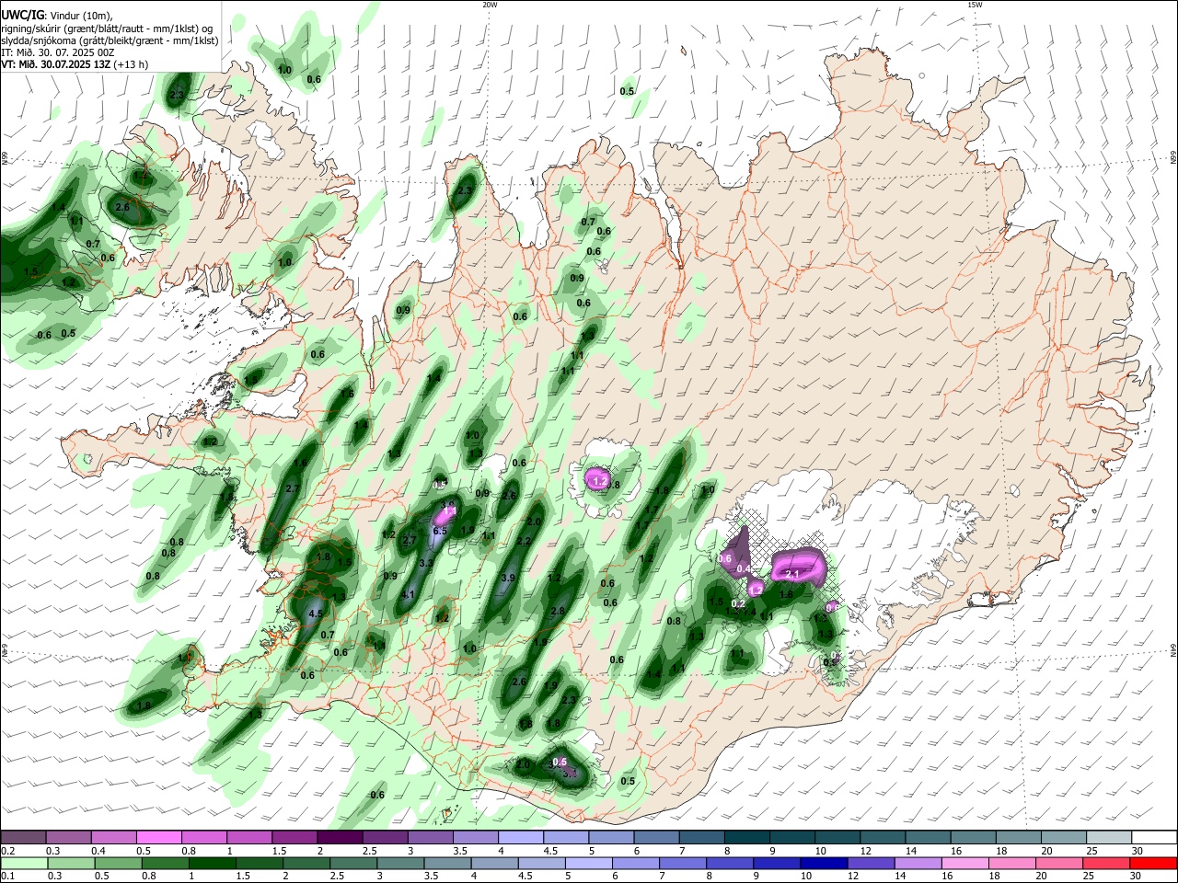Select upper legend swatch between 0.5 and 0.8
Viewport: 1178px width, 883px height.
point(158,837)
